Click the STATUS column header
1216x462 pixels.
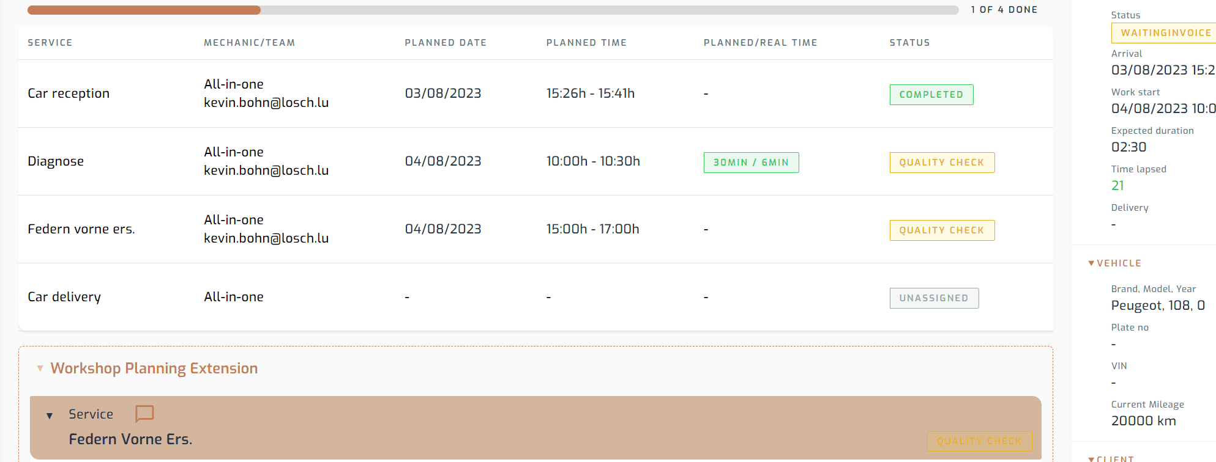click(x=909, y=43)
